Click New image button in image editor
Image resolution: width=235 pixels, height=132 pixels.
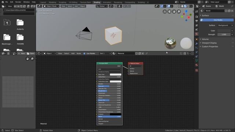[21, 54]
